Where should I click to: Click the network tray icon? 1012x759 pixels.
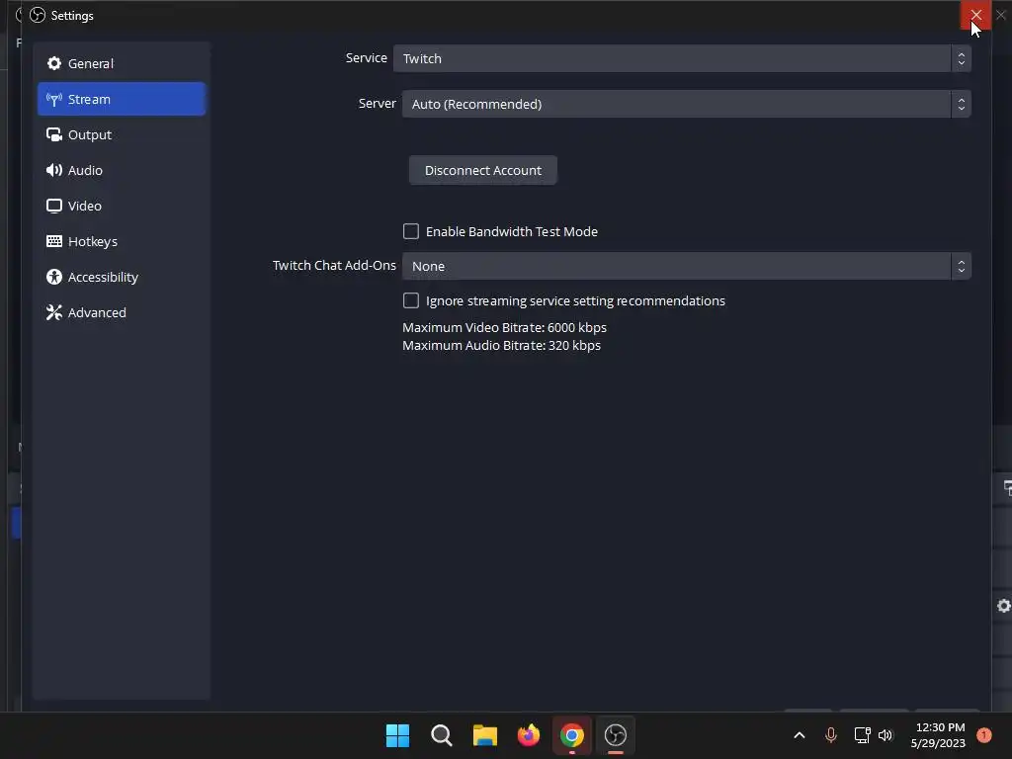(x=862, y=735)
